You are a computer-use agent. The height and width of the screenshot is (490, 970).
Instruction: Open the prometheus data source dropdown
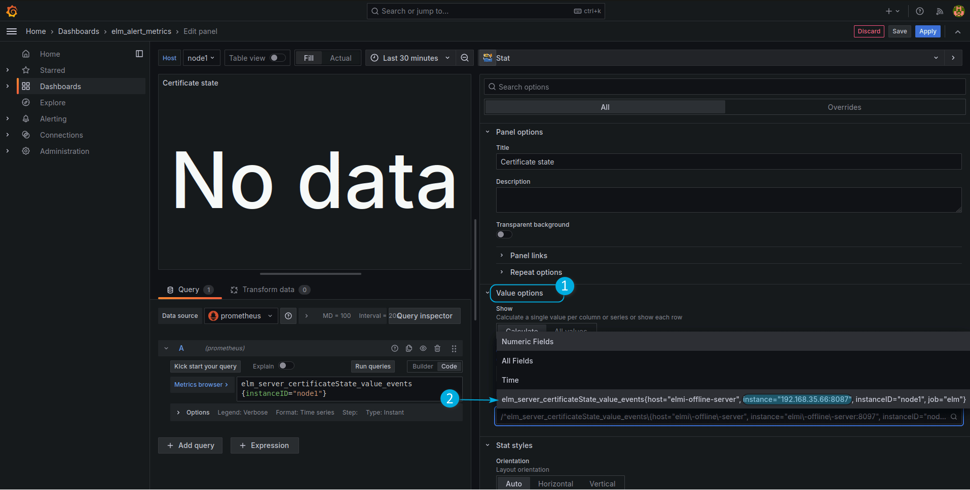[241, 316]
